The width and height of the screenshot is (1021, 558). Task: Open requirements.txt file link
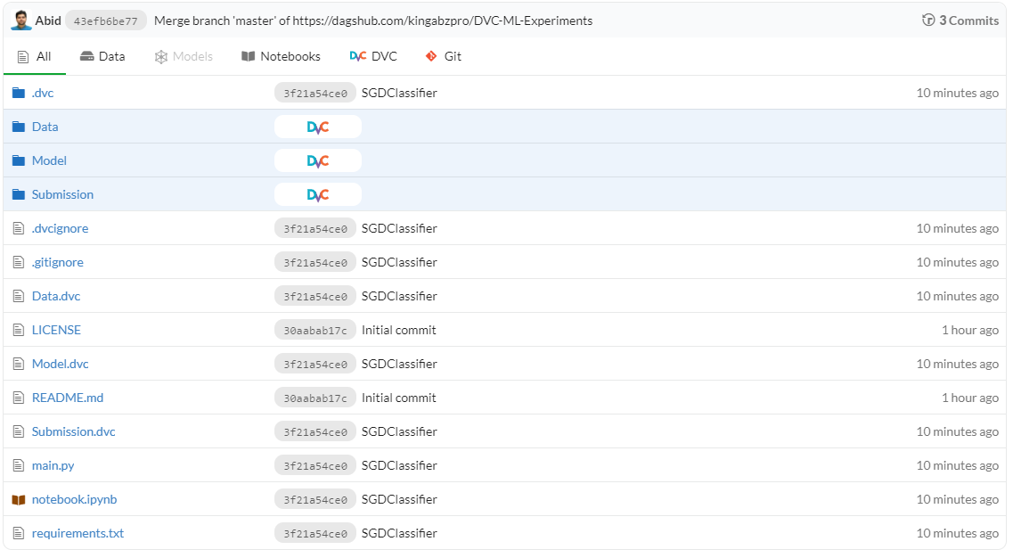coord(78,534)
